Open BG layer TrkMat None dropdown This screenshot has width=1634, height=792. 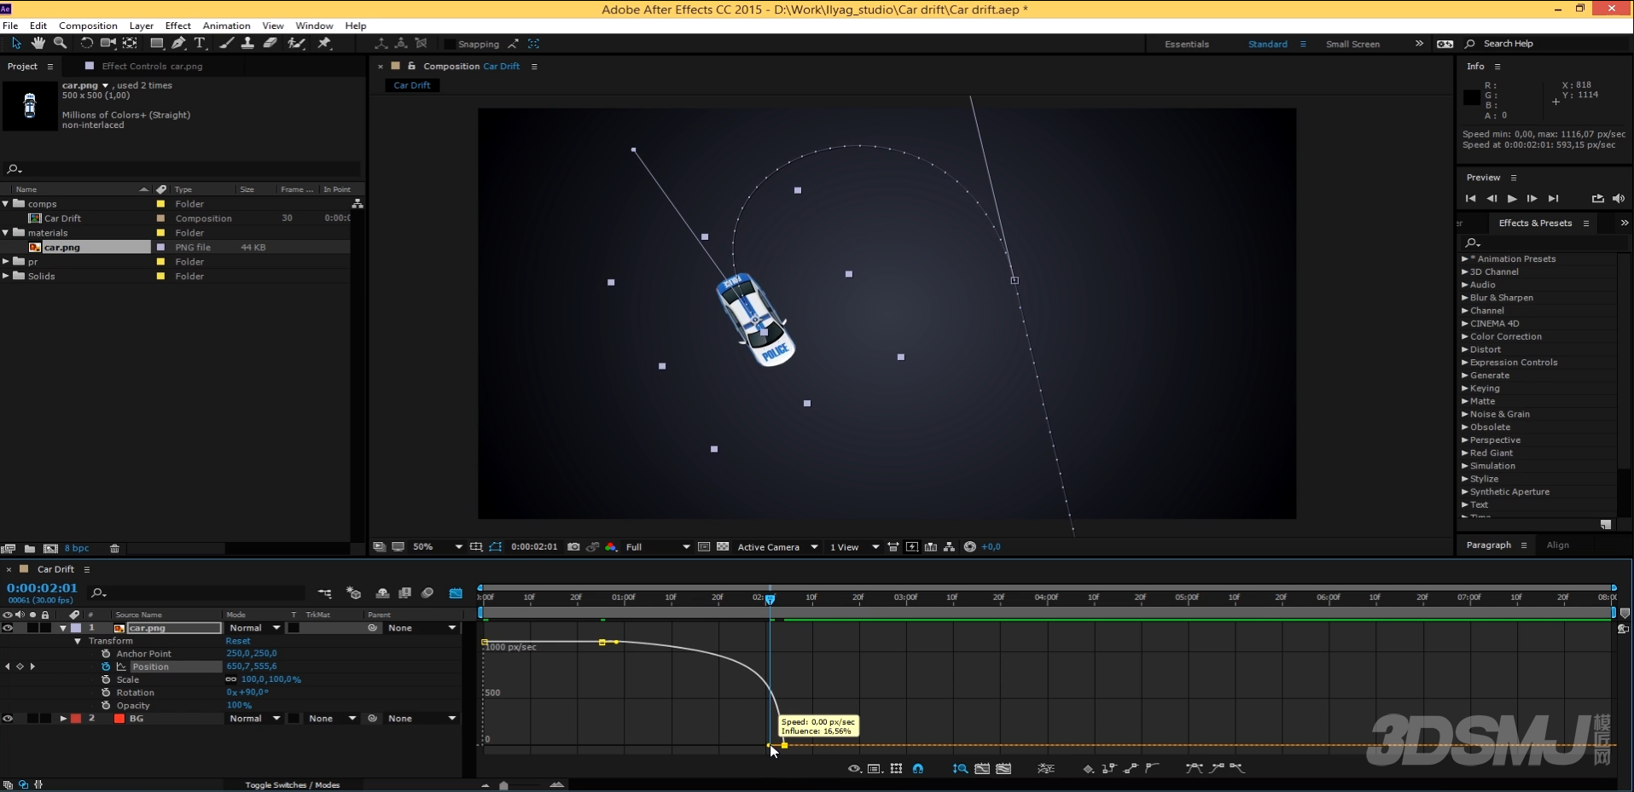point(332,719)
